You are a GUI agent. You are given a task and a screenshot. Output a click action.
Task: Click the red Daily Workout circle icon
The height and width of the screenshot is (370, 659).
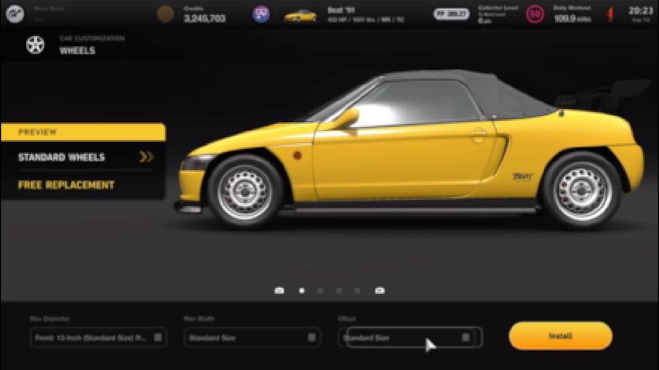click(x=535, y=14)
